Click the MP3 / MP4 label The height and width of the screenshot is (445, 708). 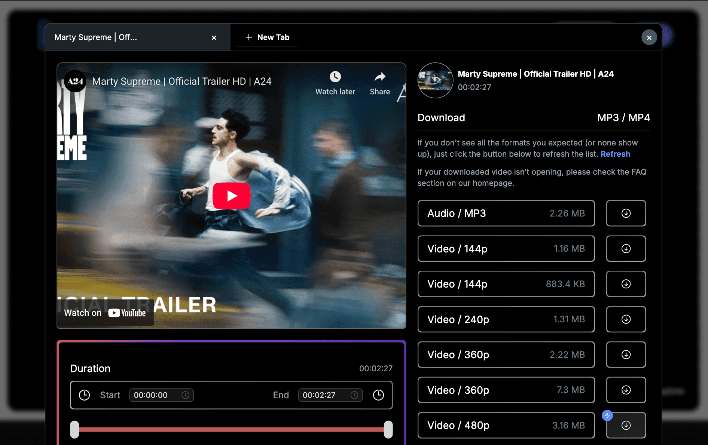[623, 118]
